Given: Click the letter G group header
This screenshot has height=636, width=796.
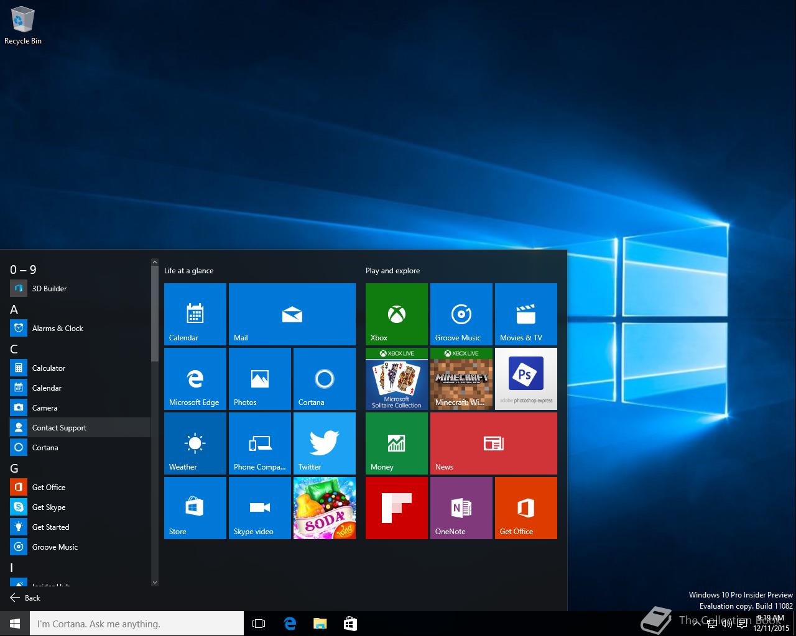Looking at the screenshot, I should click(x=14, y=468).
